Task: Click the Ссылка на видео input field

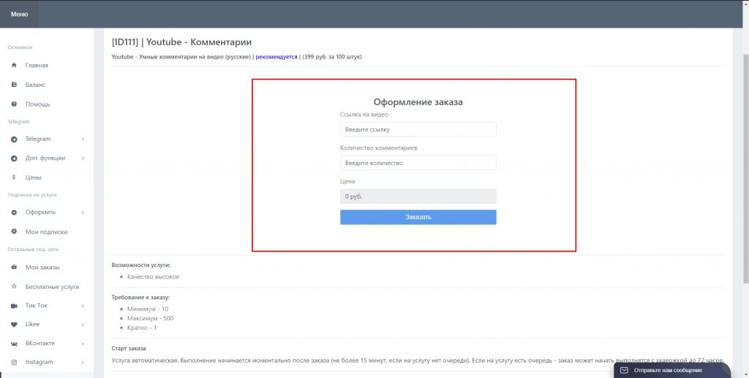Action: click(x=418, y=129)
